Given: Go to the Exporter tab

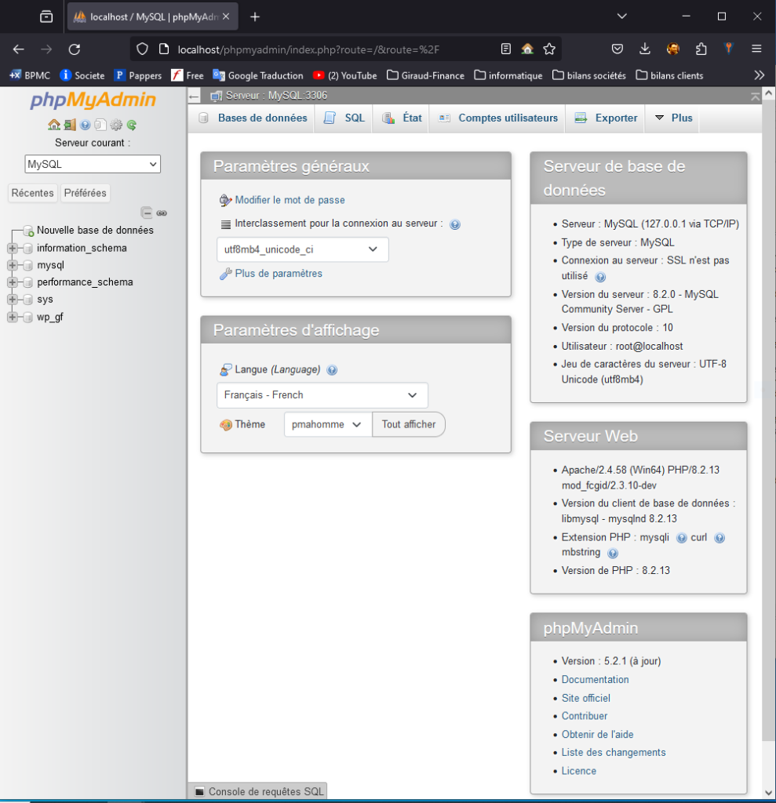Looking at the screenshot, I should tap(607, 118).
